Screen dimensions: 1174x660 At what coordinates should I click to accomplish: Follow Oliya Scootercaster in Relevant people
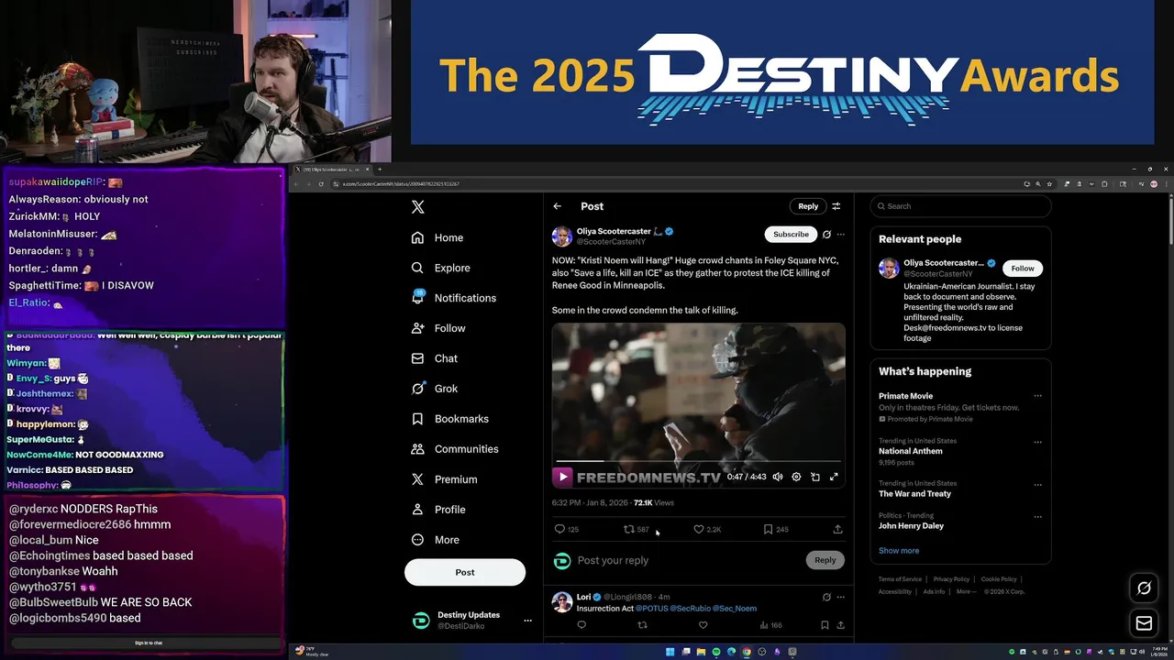pyautogui.click(x=1023, y=269)
